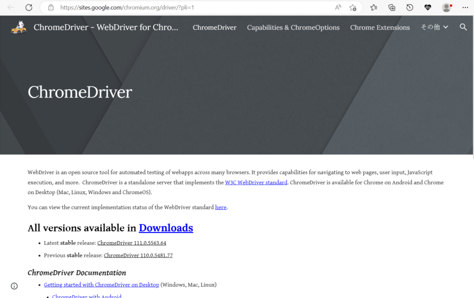
Task: Follow the W3C WebDriver standard link
Action: 256,182
